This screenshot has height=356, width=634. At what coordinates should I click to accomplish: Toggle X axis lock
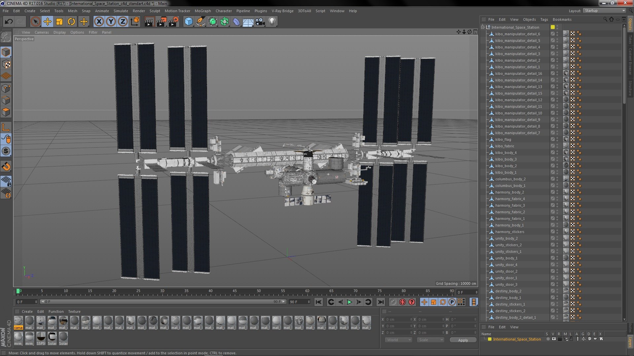pos(99,22)
